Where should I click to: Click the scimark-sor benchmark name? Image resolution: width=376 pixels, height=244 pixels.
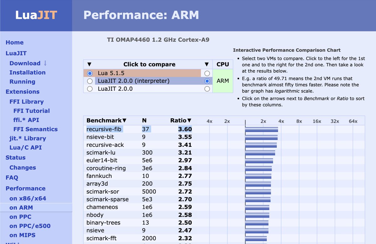pyautogui.click(x=103, y=191)
